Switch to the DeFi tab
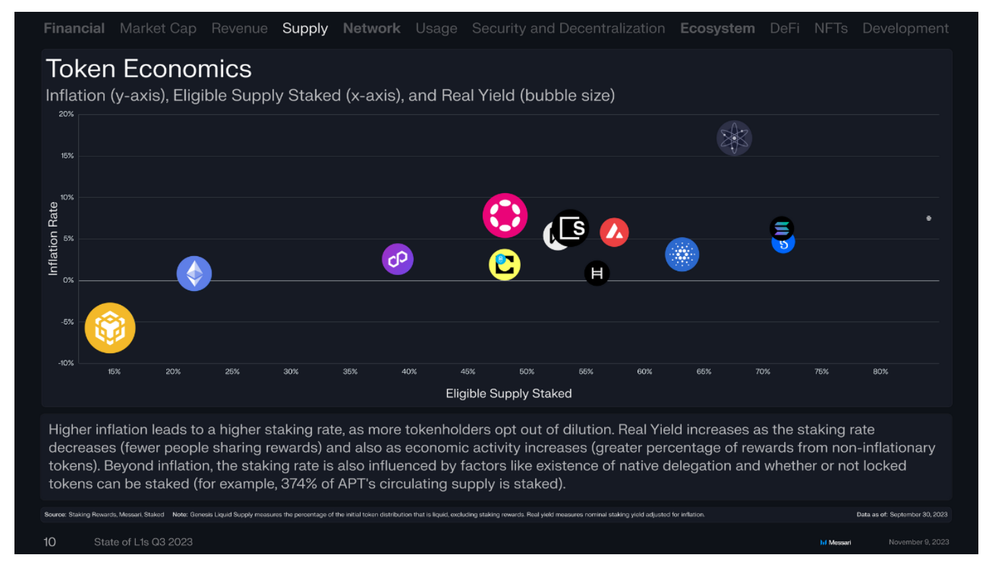Image resolution: width=1002 pixels, height=570 pixels. pos(785,28)
